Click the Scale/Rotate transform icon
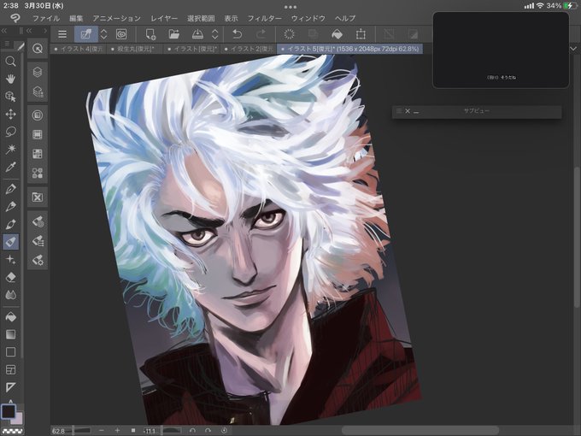 tap(361, 34)
